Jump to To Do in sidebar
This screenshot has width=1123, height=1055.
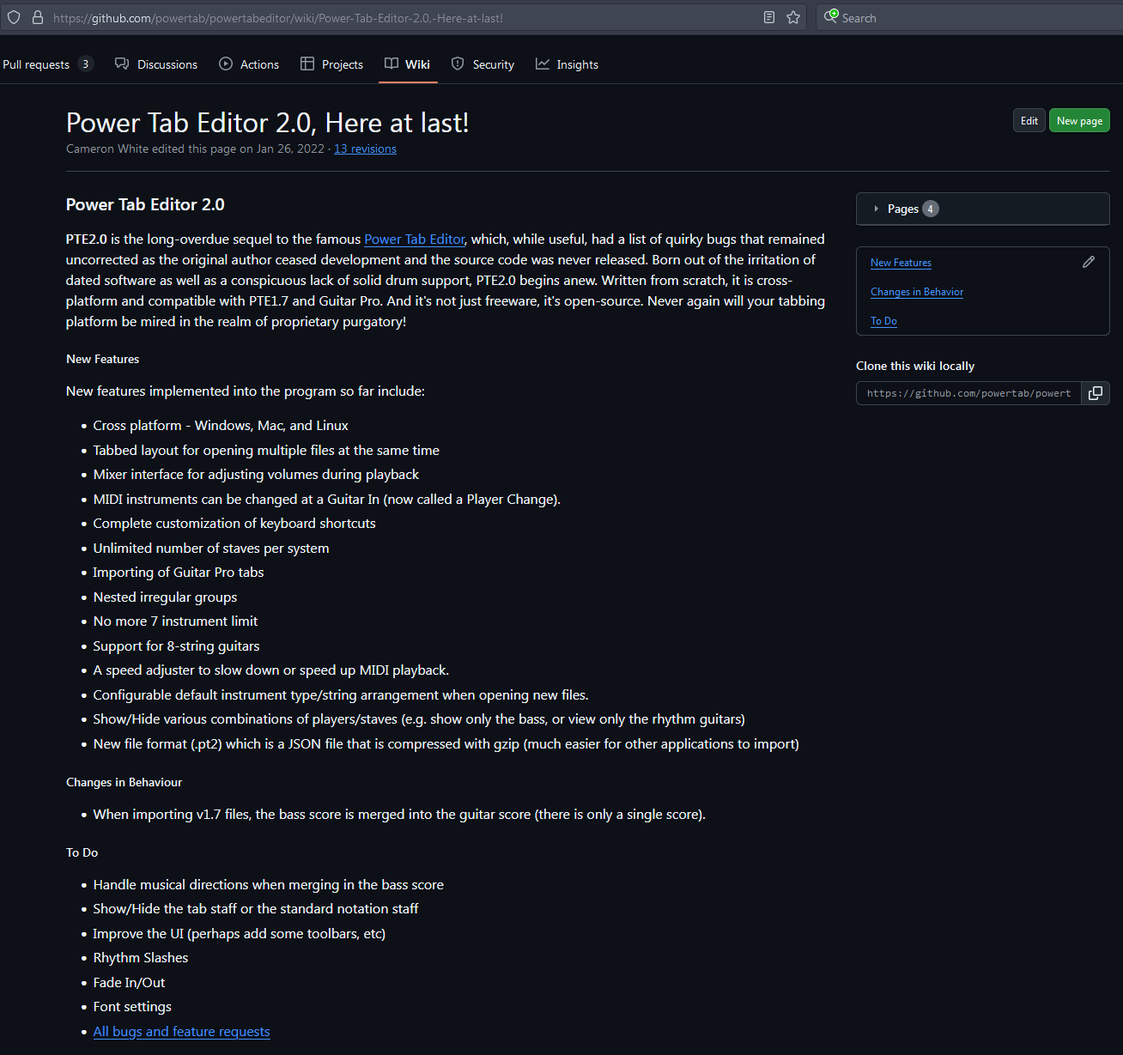point(883,321)
